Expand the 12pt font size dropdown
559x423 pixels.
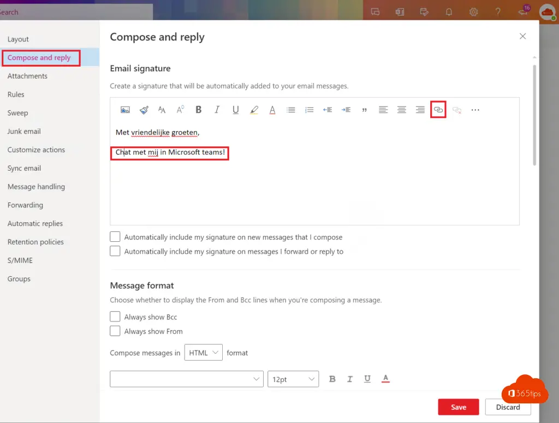(x=293, y=379)
